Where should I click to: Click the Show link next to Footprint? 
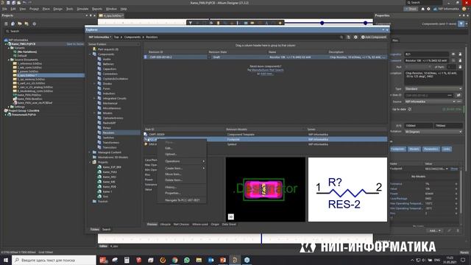[x=454, y=169]
